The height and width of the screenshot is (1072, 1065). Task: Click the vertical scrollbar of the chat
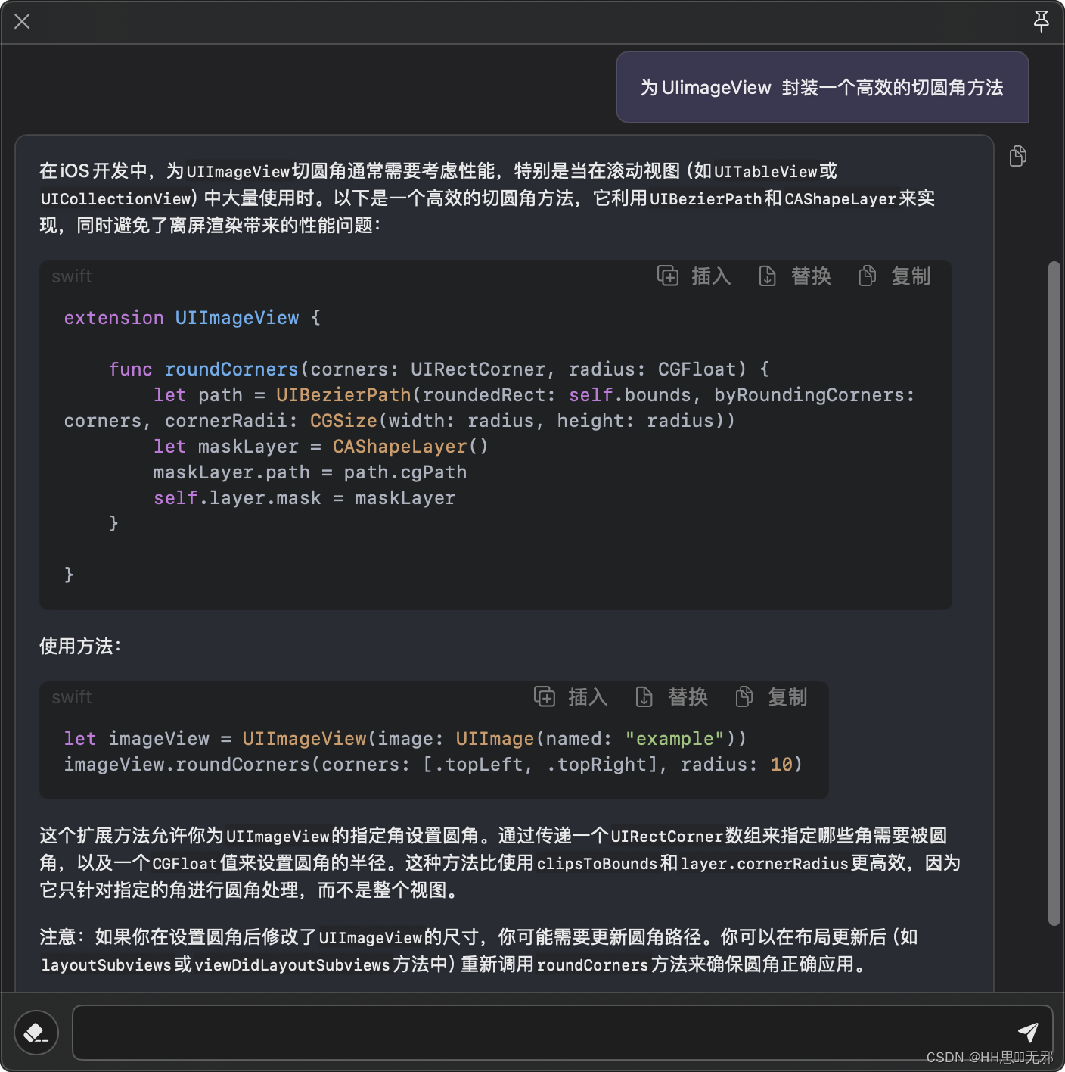[x=1054, y=593]
